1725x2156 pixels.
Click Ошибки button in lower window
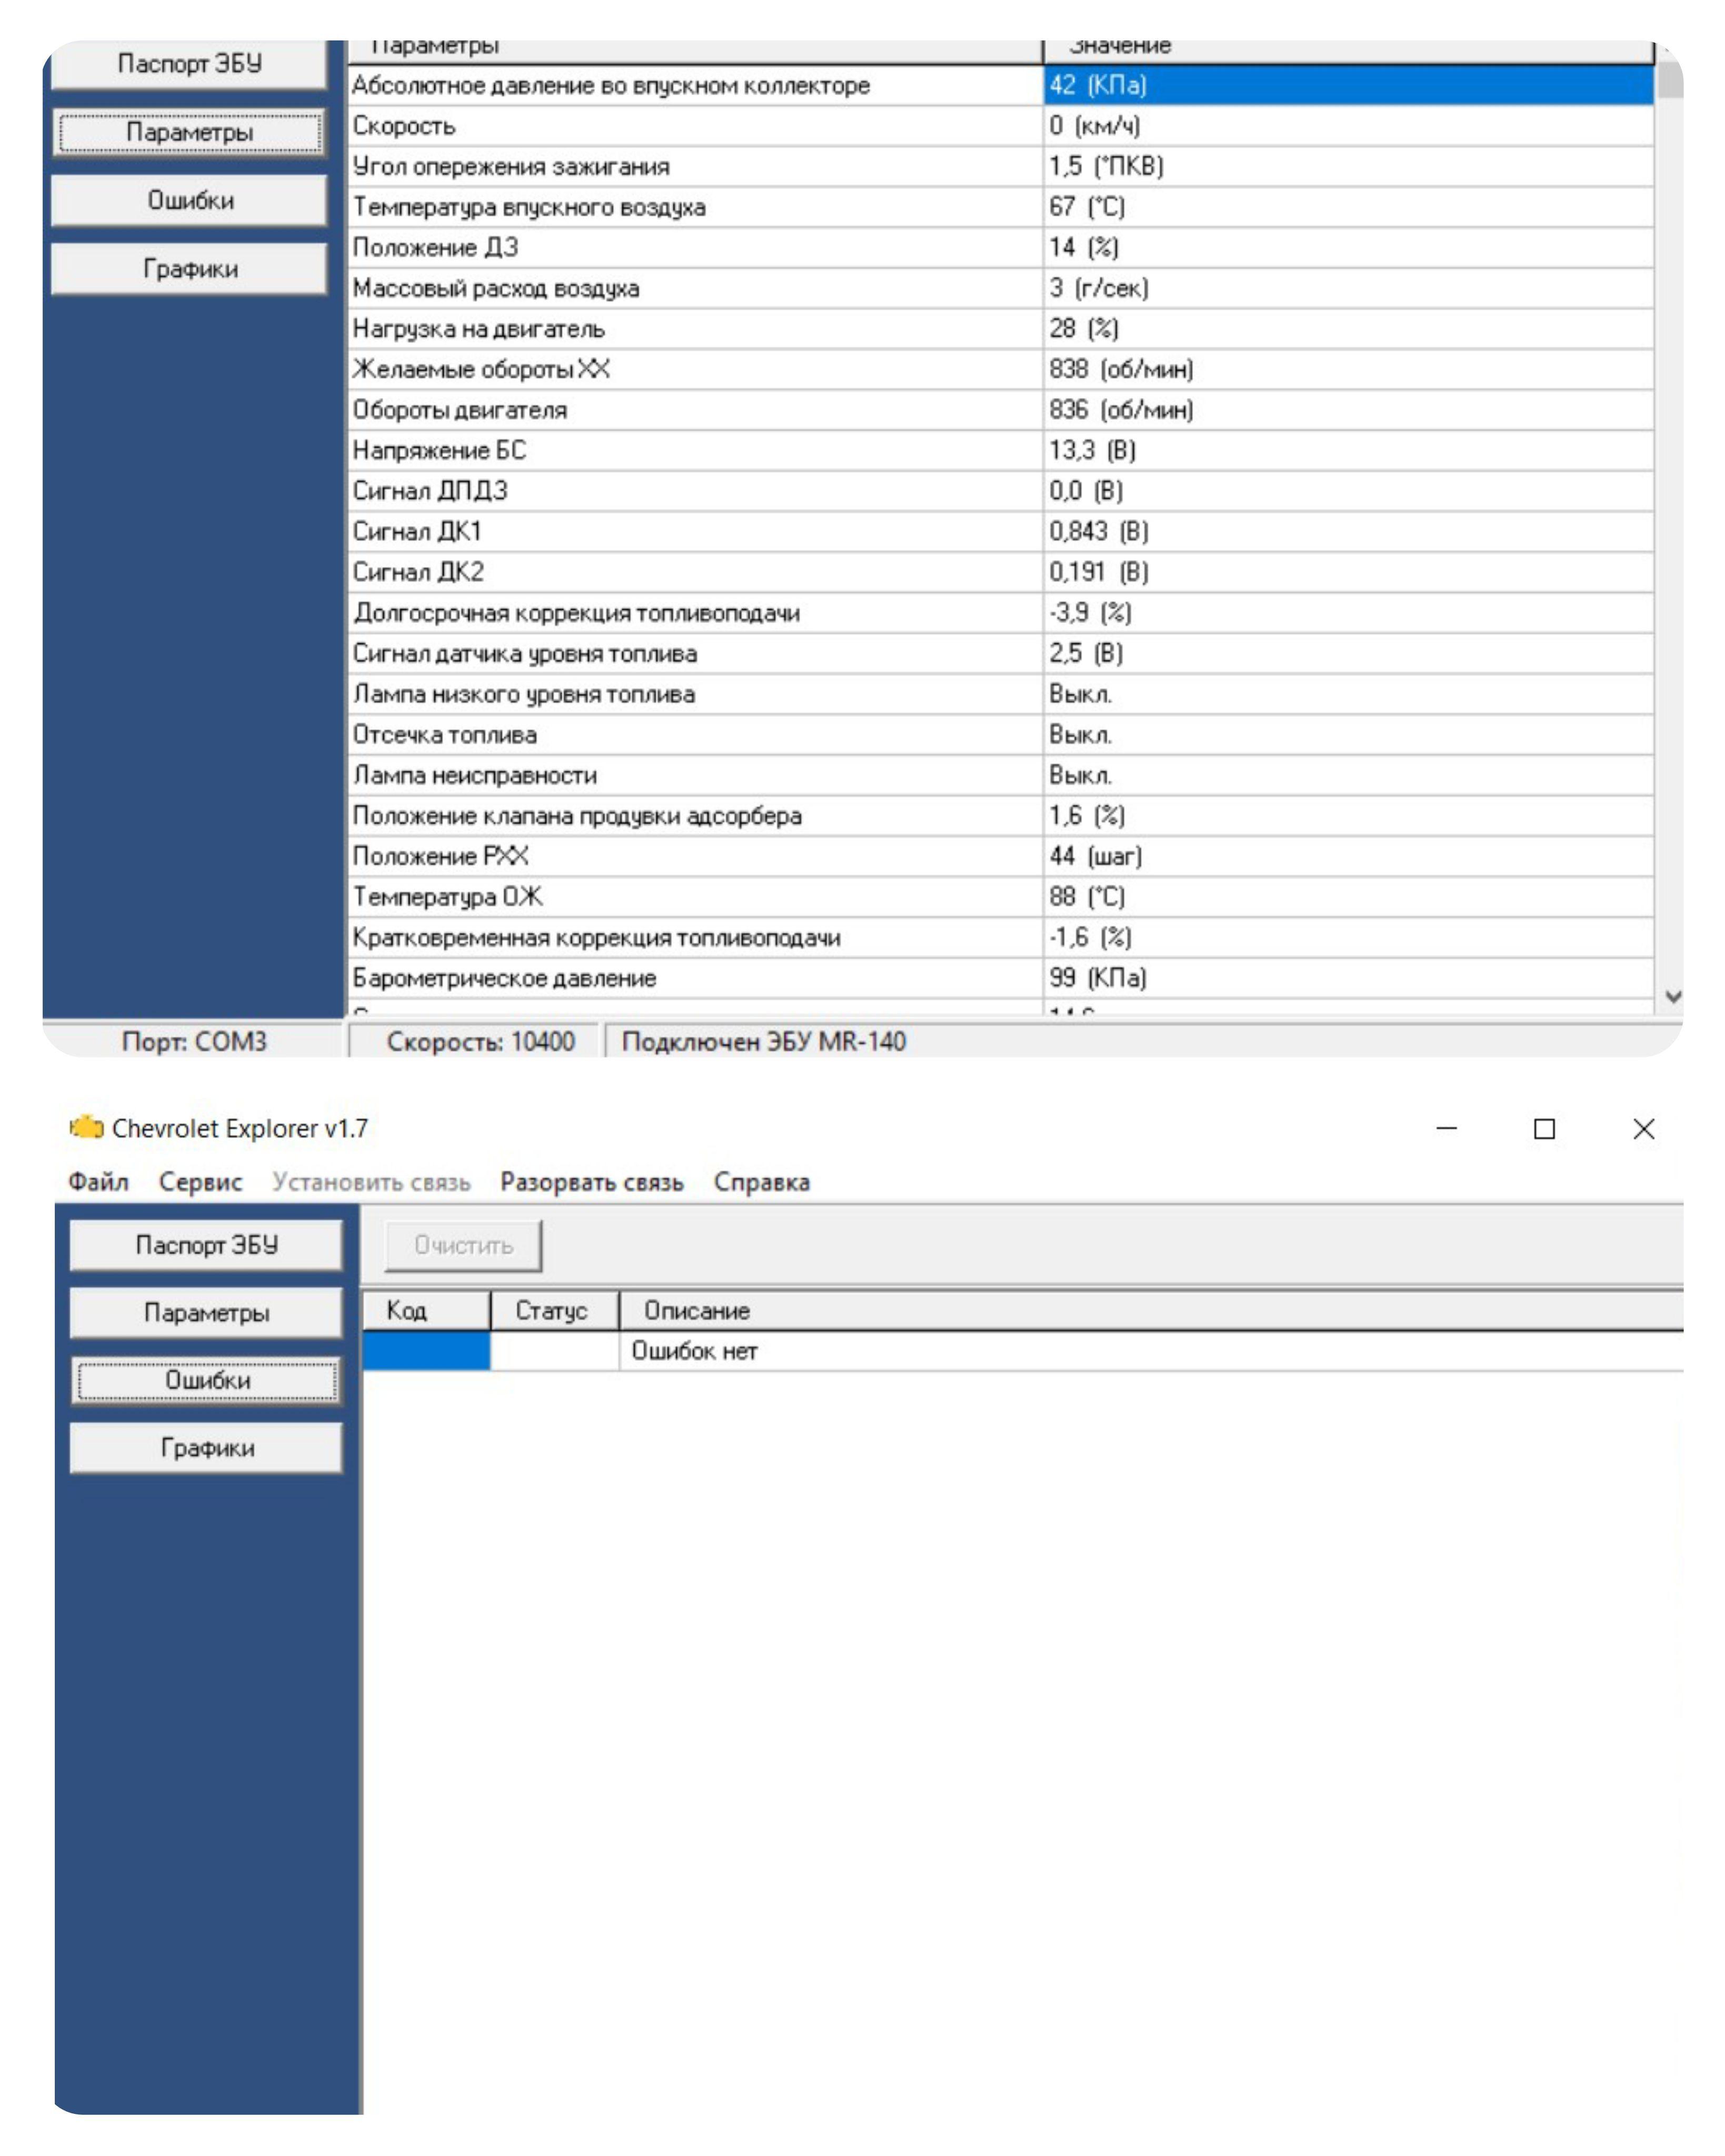pos(206,1380)
